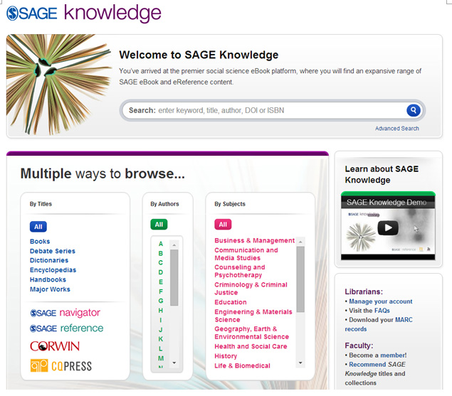Open the SAGE reference logo

tap(67, 328)
